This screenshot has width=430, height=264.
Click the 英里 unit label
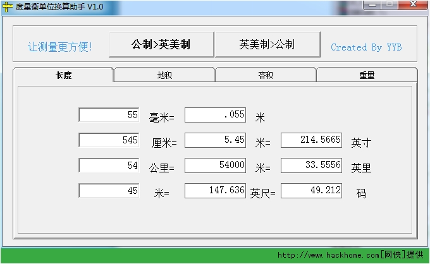click(361, 168)
